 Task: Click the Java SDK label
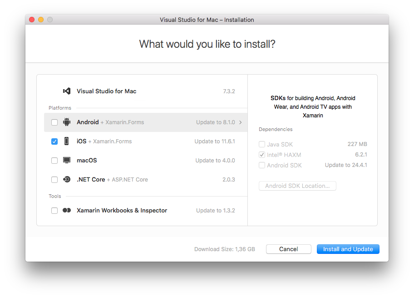point(280,144)
